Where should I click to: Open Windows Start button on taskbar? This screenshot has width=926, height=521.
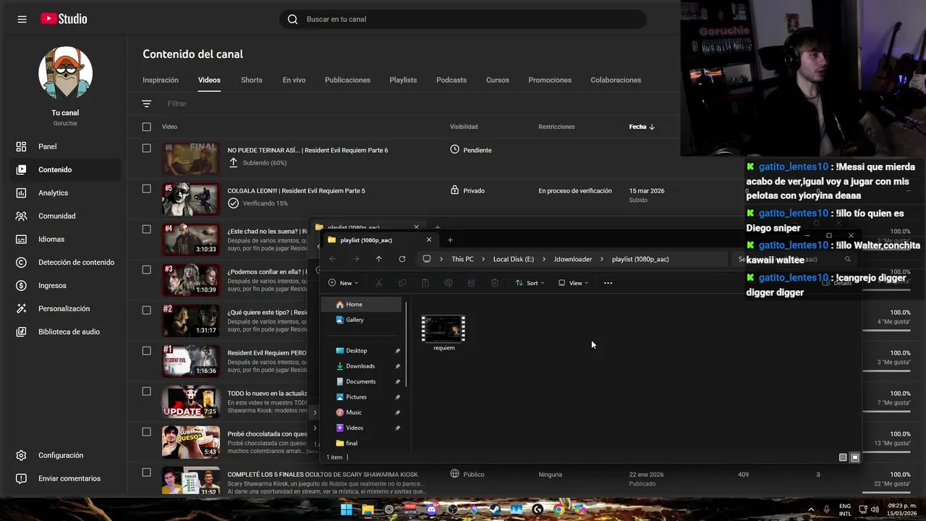[x=347, y=509]
